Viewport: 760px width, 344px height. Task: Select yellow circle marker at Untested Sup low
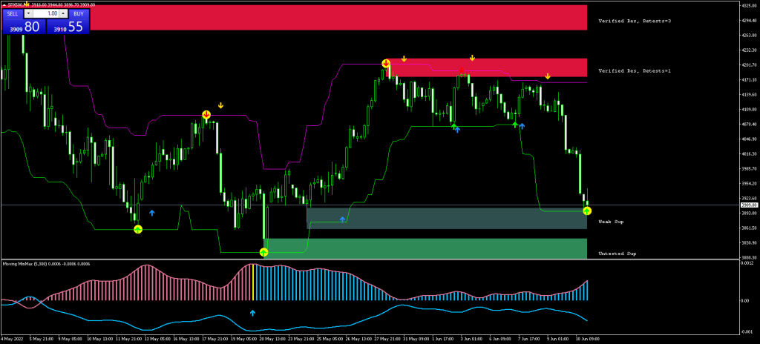coord(263,252)
